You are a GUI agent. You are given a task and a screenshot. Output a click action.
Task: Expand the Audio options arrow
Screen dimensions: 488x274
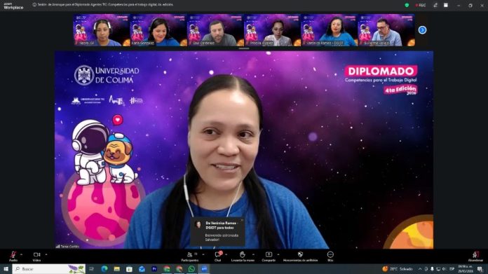(x=22, y=254)
